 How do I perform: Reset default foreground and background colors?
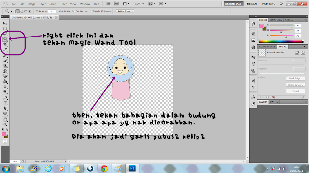3,130
